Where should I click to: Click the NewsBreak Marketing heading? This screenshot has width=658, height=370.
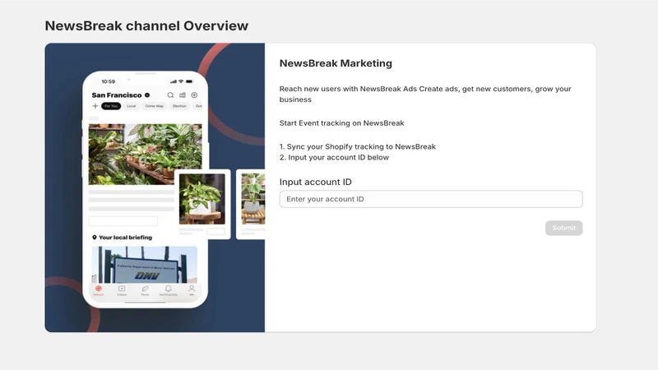coord(336,63)
